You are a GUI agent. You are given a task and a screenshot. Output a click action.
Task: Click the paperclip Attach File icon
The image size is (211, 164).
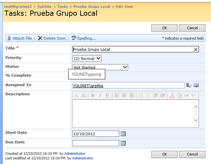pos(9,38)
